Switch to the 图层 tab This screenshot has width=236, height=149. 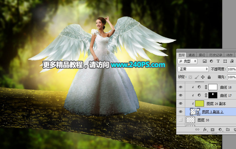click(182, 55)
